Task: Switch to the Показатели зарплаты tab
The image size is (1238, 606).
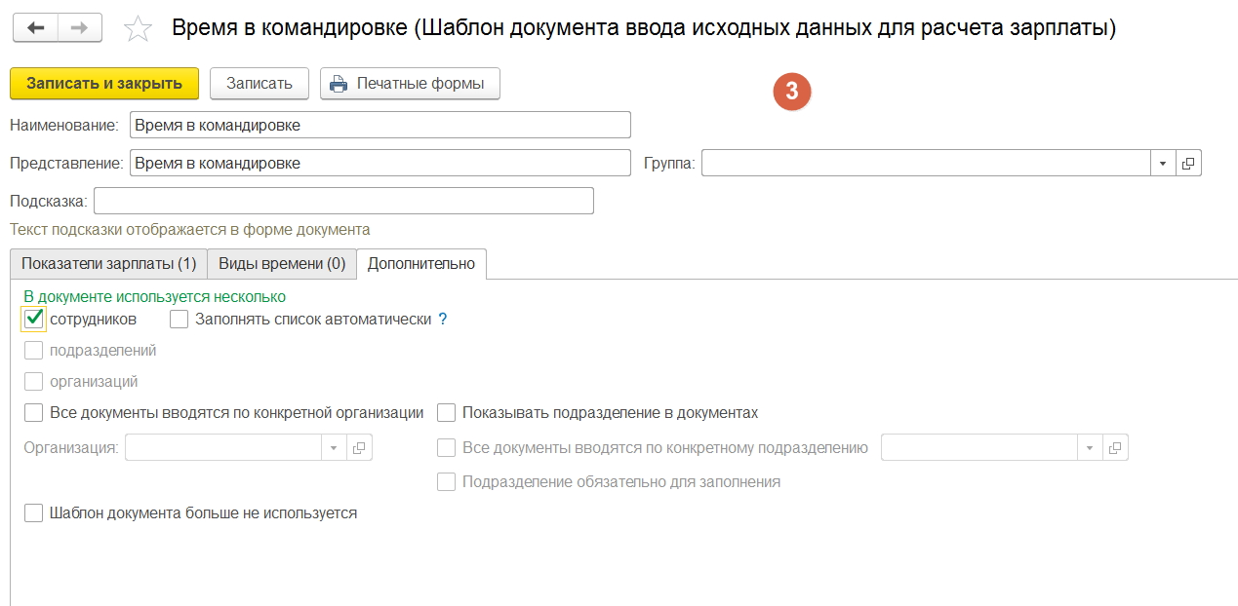Action: (108, 263)
